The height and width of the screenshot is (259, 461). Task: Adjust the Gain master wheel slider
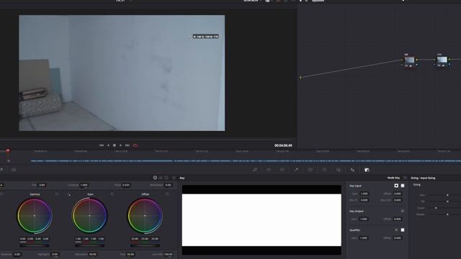point(89,245)
